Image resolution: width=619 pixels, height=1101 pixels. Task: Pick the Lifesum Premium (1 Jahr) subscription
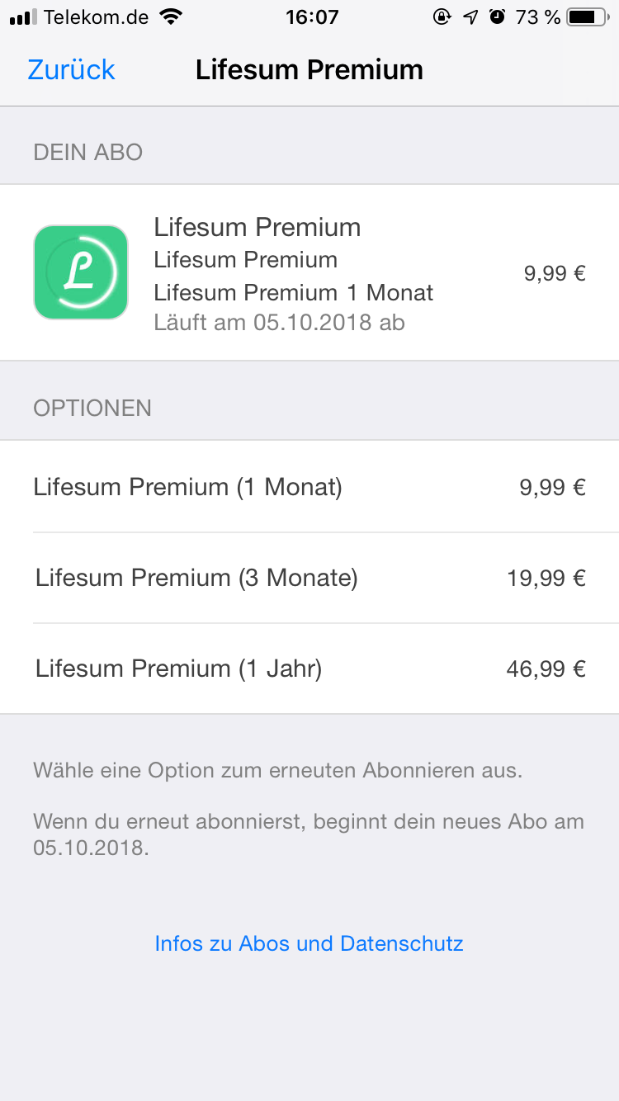178,669
